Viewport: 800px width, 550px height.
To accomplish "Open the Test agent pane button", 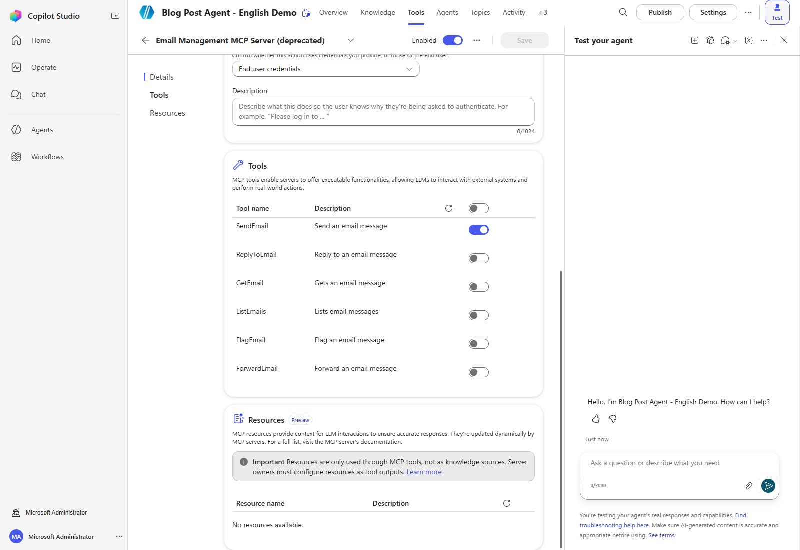I will click(x=777, y=12).
